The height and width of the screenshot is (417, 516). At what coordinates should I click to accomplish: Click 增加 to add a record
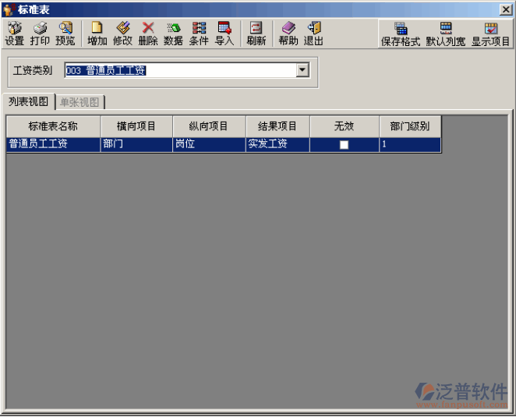[x=97, y=34]
